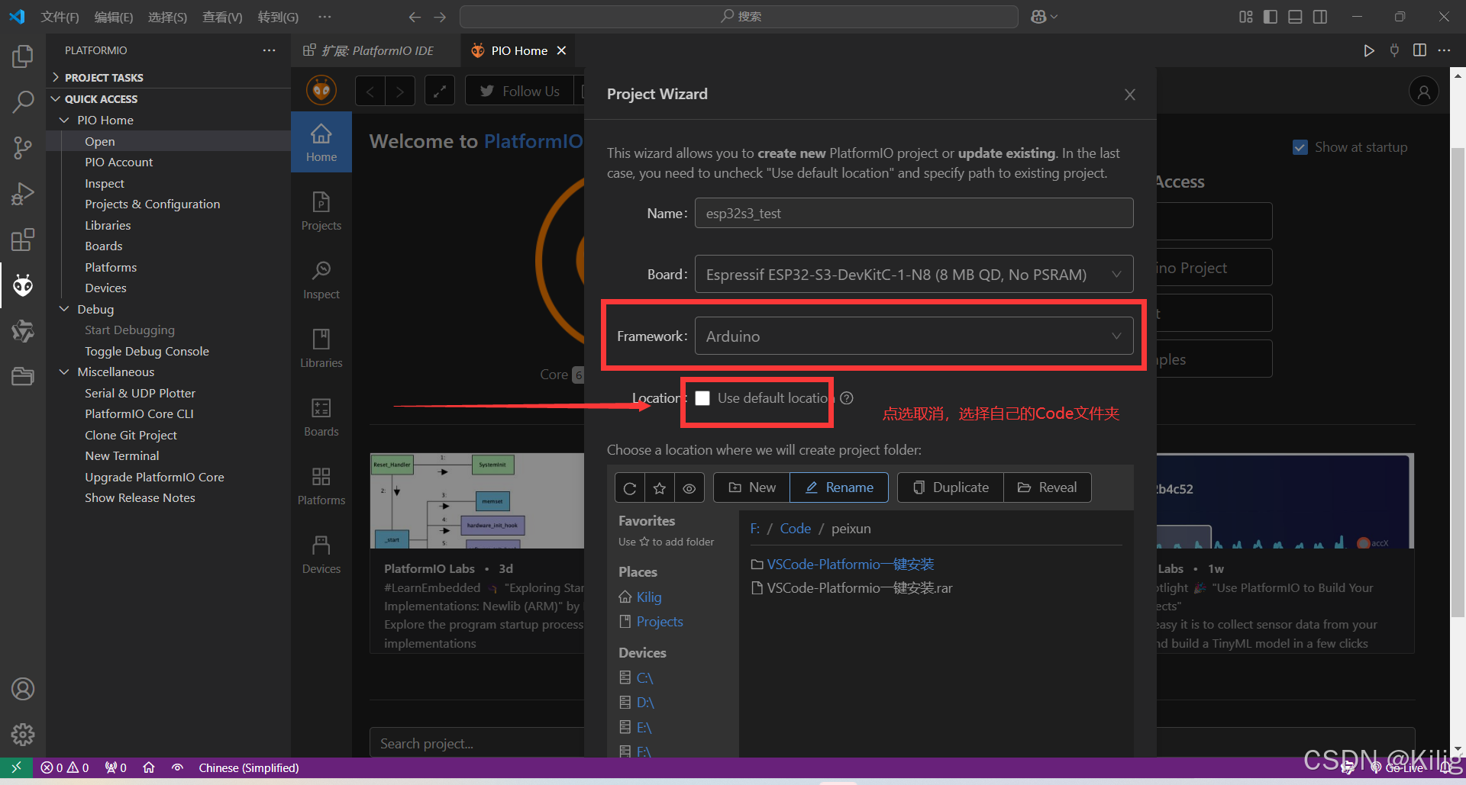Screen dimensions: 1466x785
Task: Click the PIO account avatar icon
Action: [x=1424, y=92]
